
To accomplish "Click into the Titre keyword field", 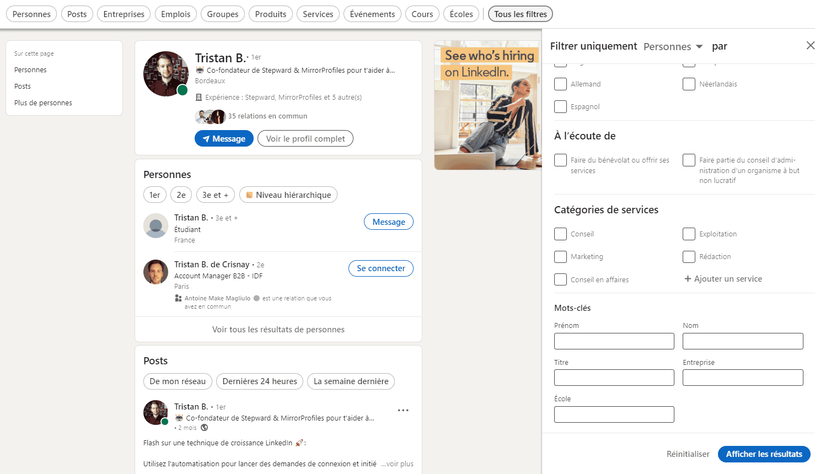I will pyautogui.click(x=614, y=378).
